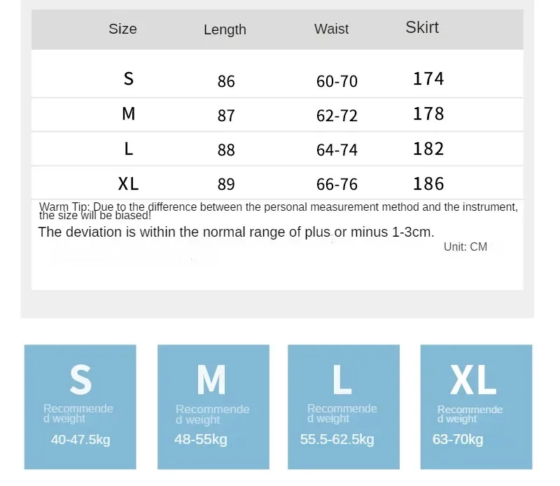Click the 86 length value
Screen dimensions: 560x486
(x=226, y=81)
